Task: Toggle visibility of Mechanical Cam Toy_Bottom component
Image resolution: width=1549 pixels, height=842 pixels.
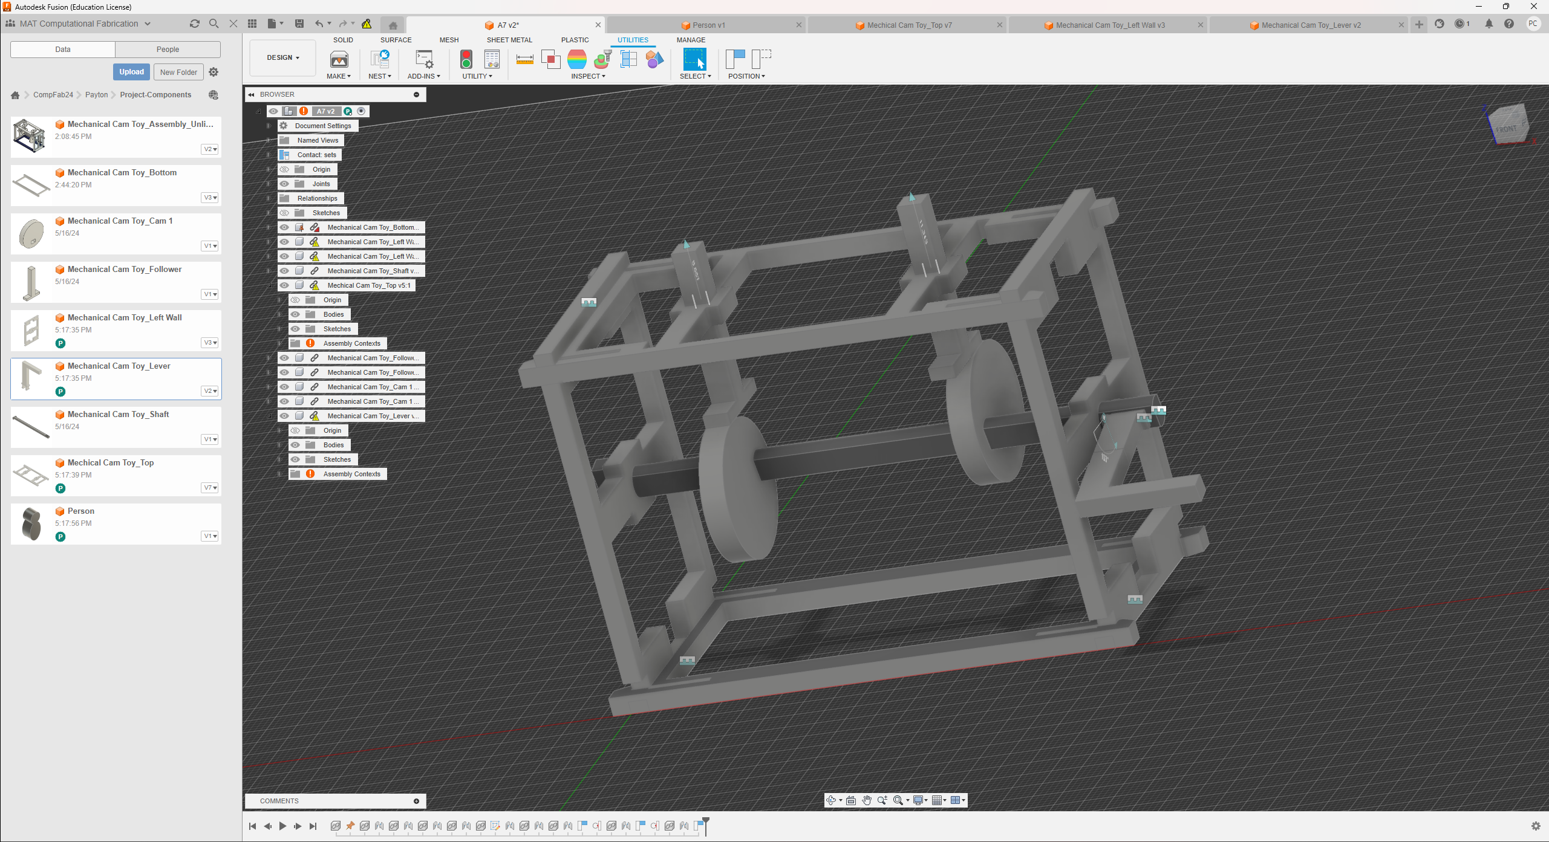Action: pos(284,227)
